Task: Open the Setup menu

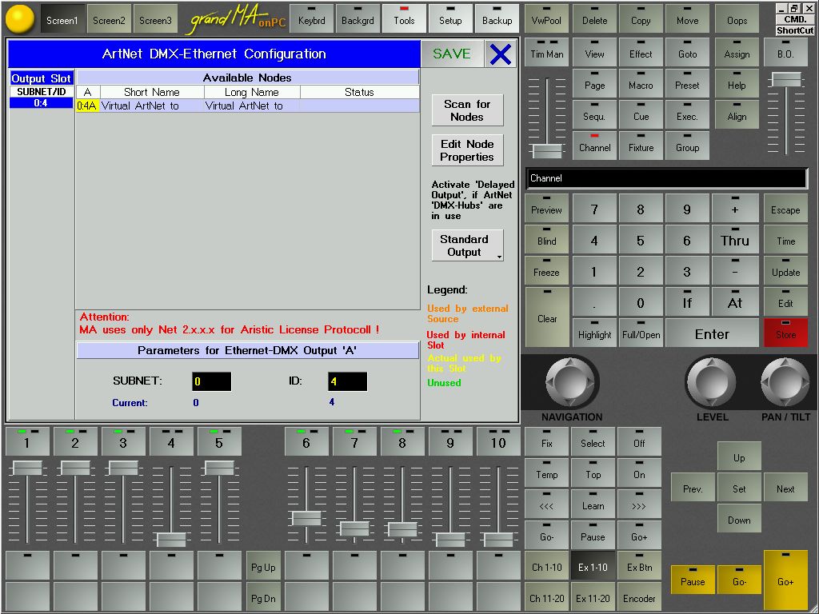Action: [x=450, y=19]
